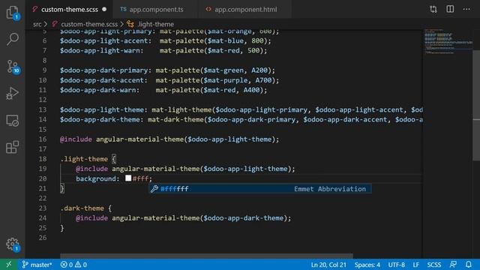480x270 pixels.
Task: Click the vertical editor scrollbar
Action: (x=476, y=105)
